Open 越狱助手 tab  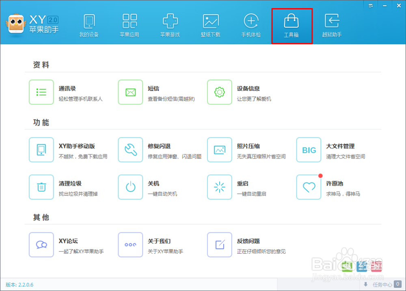332,26
